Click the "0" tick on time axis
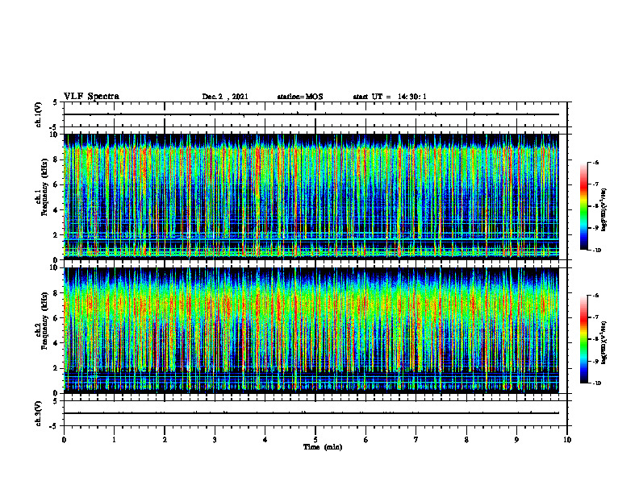This screenshot has width=639, height=493. (x=64, y=440)
